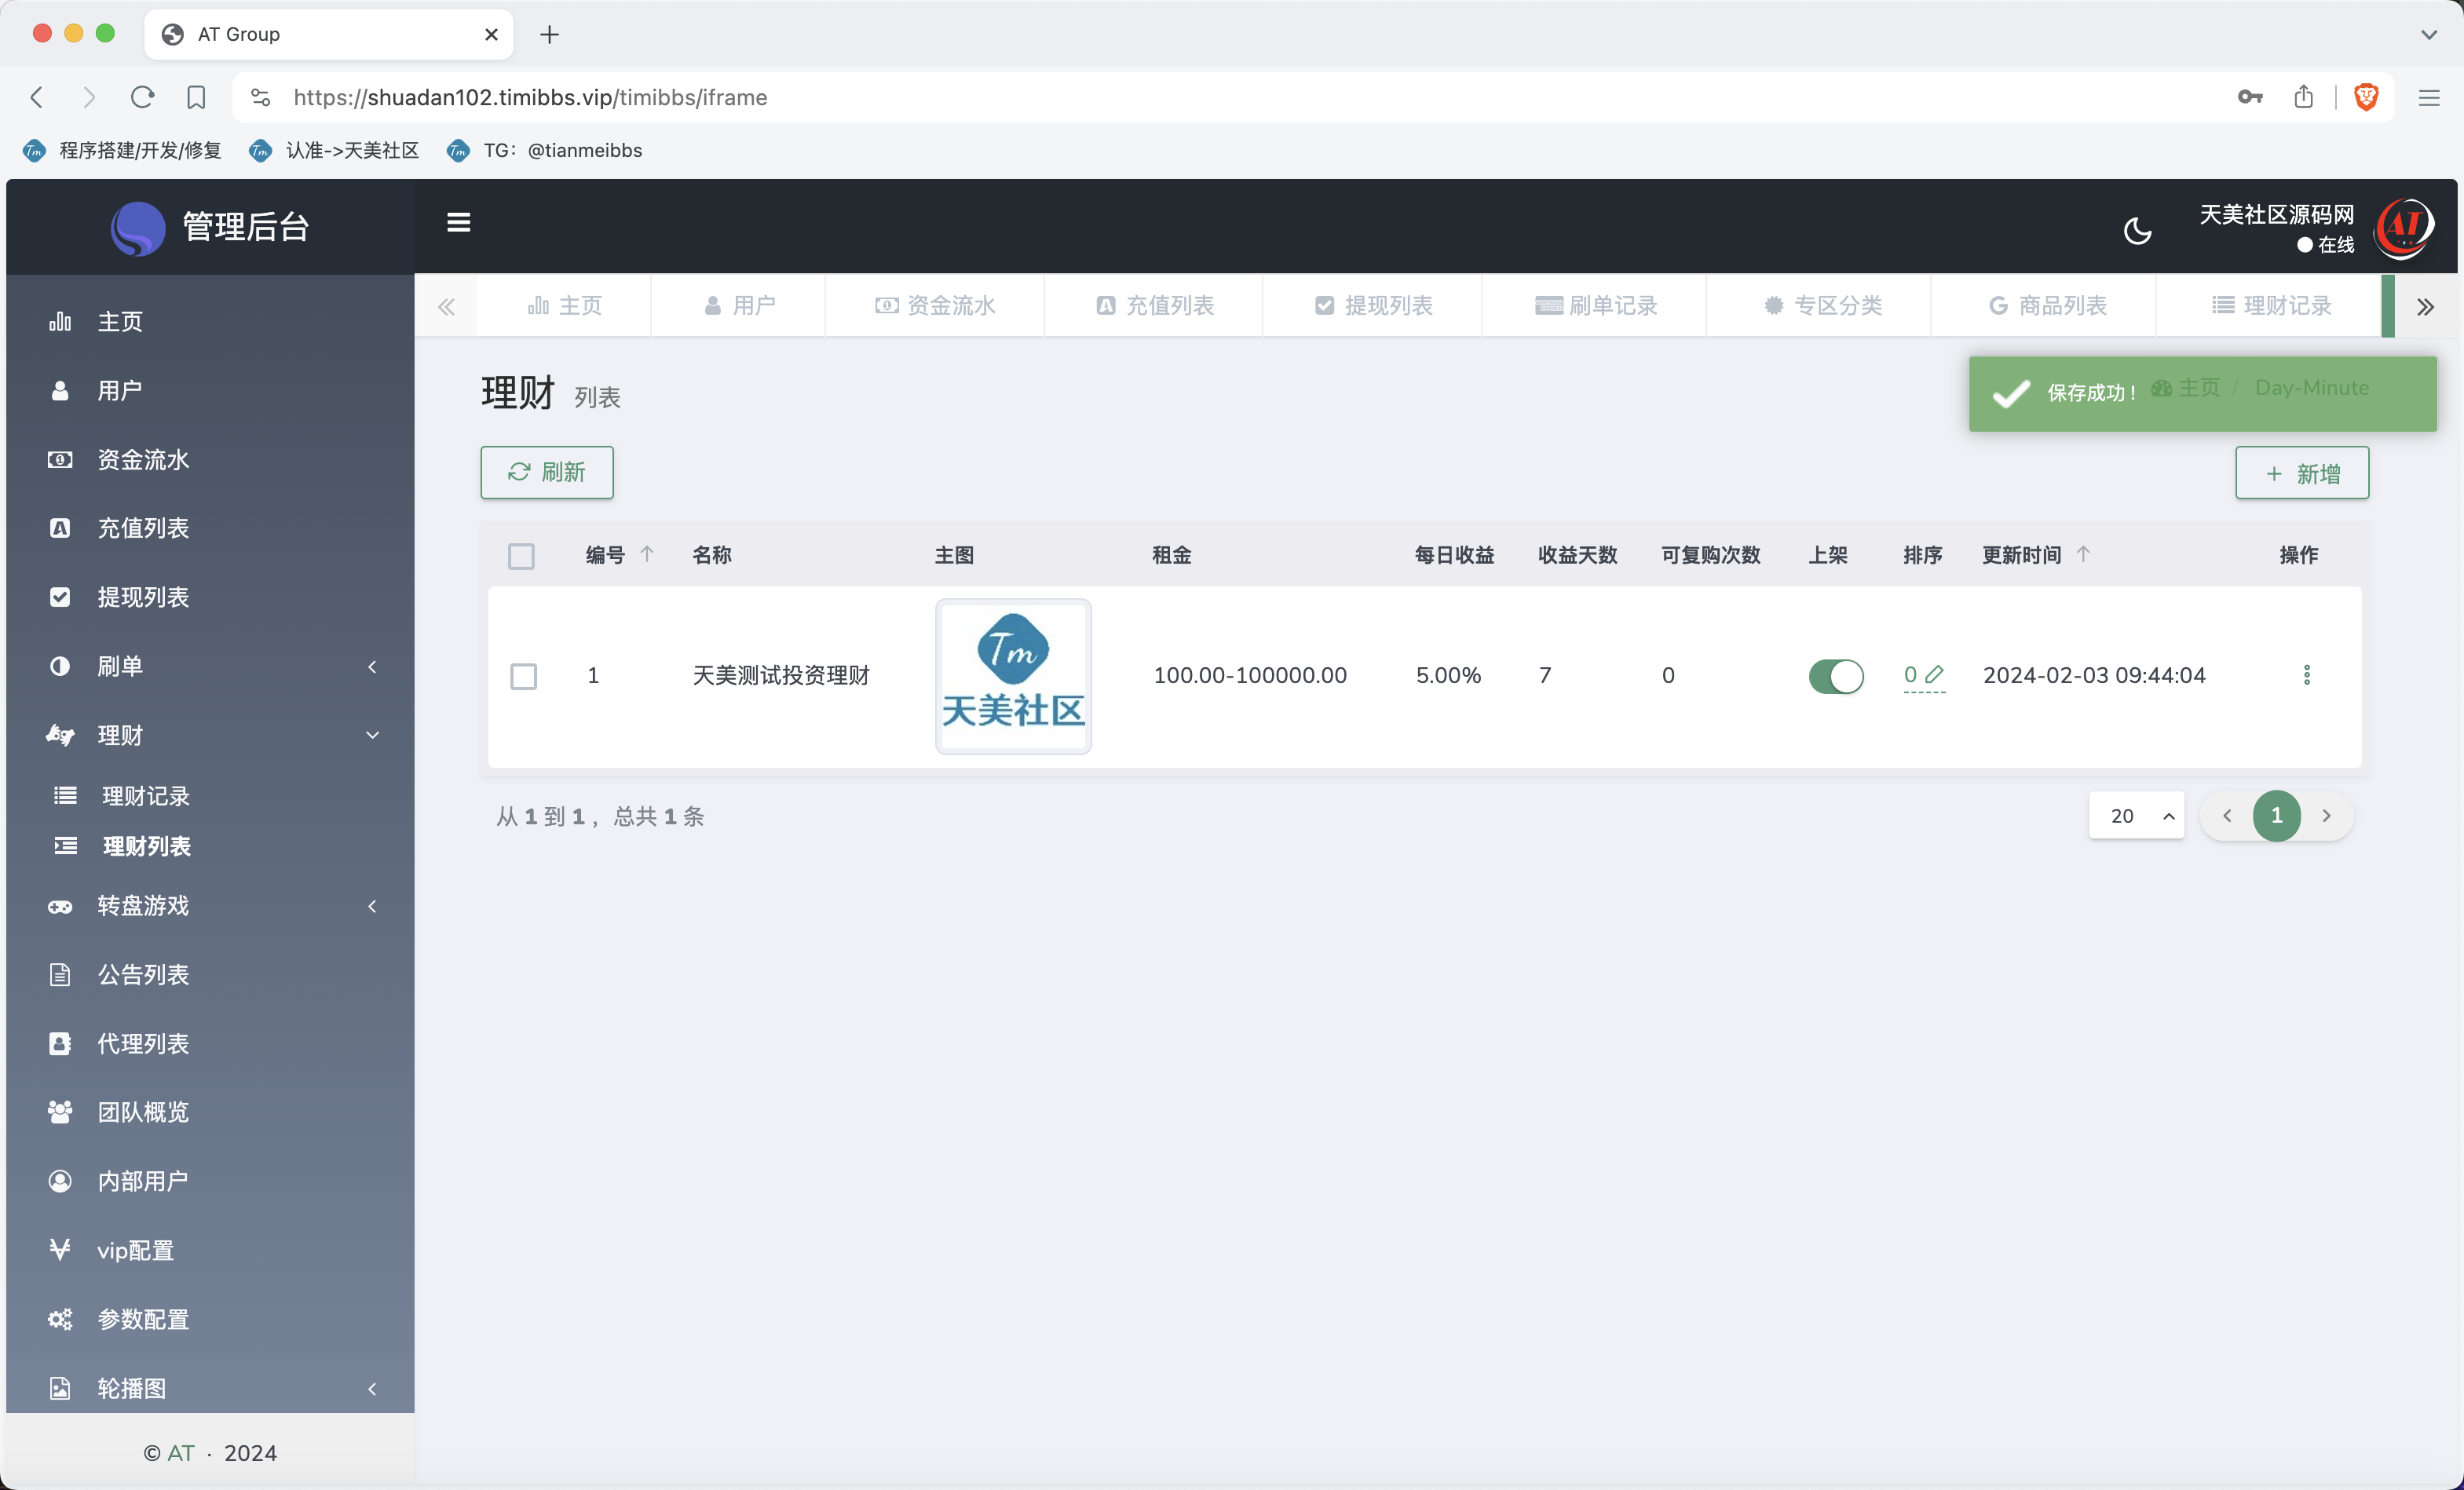Viewport: 2464px width, 1490px height.
Task: Go to previous page arrow
Action: pos(2227,816)
